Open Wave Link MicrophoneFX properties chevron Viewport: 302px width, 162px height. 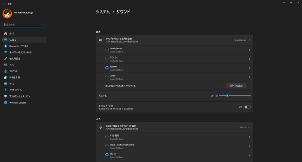click(250, 146)
